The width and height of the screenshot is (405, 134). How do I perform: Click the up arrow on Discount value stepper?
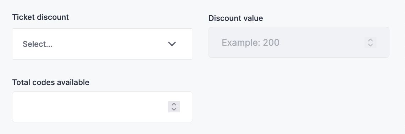370,40
